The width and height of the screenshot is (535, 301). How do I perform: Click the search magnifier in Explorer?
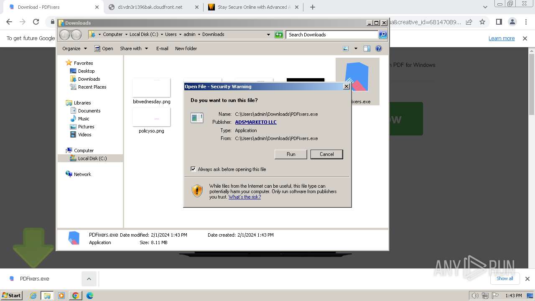point(383,35)
